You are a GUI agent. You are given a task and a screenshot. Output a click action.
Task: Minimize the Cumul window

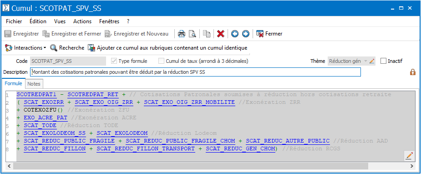point(392,8)
